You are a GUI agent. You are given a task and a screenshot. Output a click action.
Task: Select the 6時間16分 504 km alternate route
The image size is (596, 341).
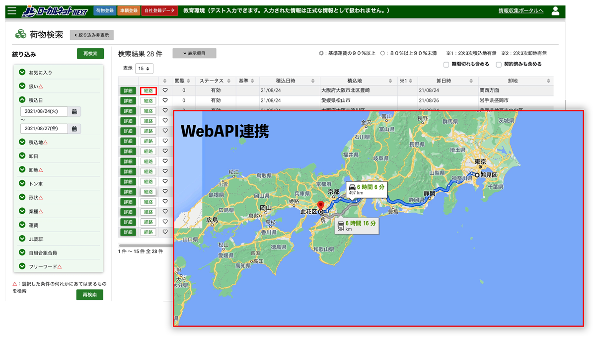(x=356, y=226)
